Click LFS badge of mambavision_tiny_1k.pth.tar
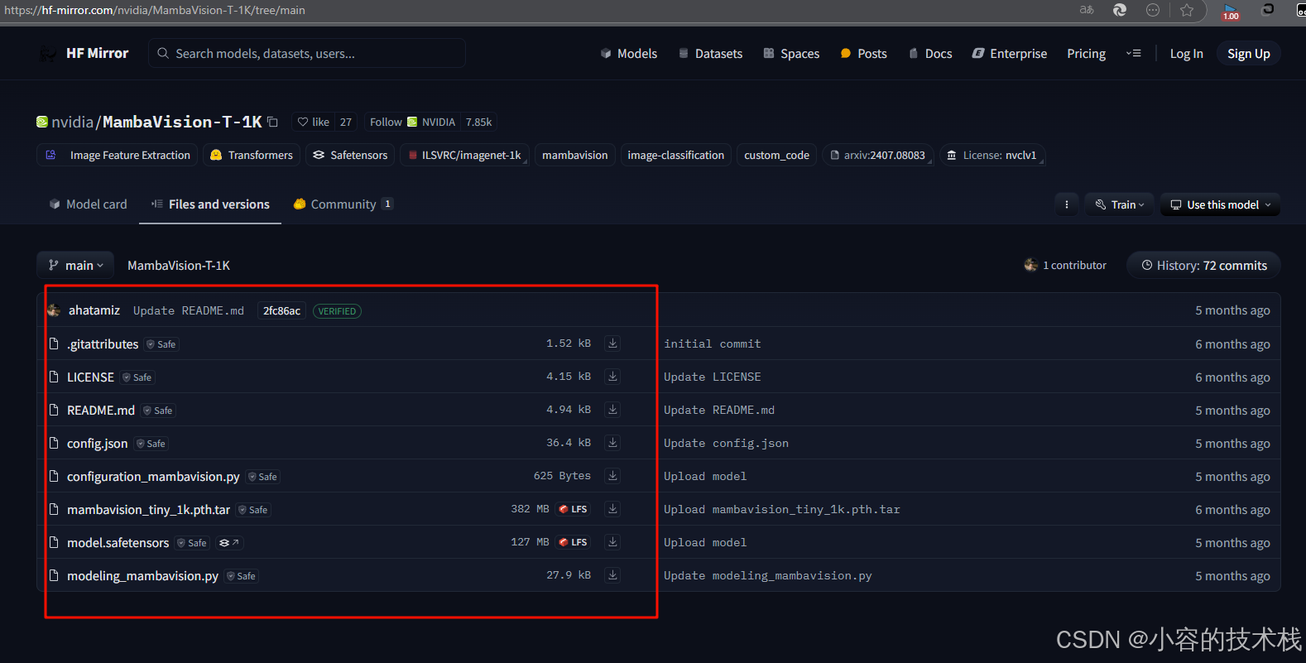Screen dimensions: 1306x663 coord(573,509)
